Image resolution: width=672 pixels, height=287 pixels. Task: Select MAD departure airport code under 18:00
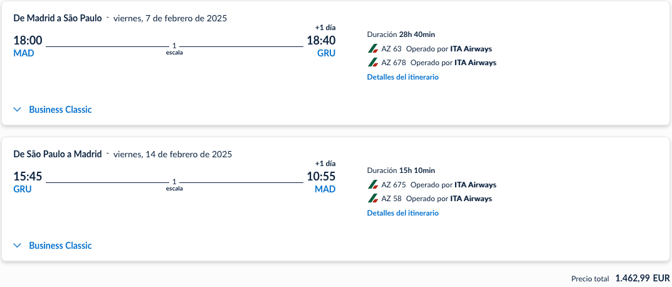click(24, 53)
